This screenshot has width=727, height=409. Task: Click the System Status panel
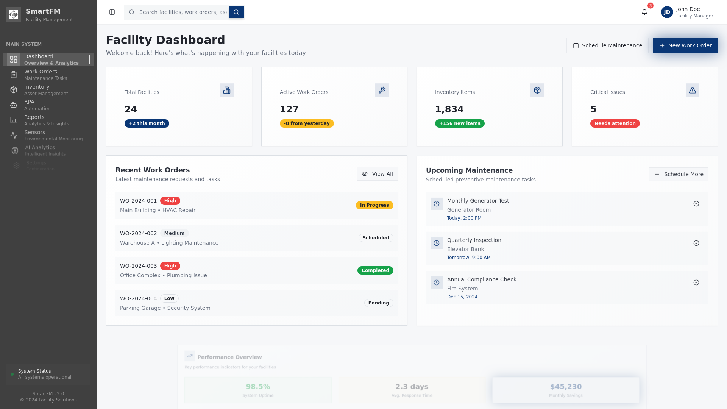click(x=48, y=374)
